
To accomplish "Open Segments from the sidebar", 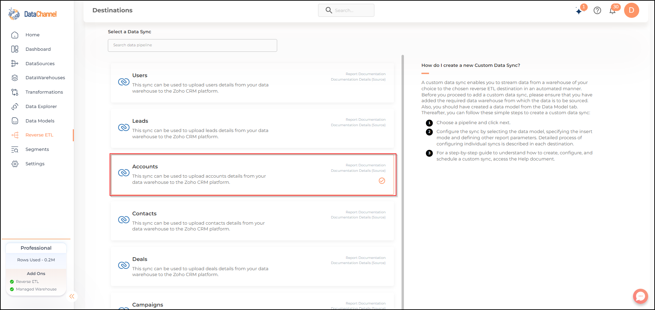I will tap(37, 150).
